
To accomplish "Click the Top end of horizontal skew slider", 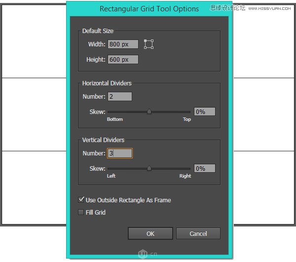I will (x=189, y=112).
